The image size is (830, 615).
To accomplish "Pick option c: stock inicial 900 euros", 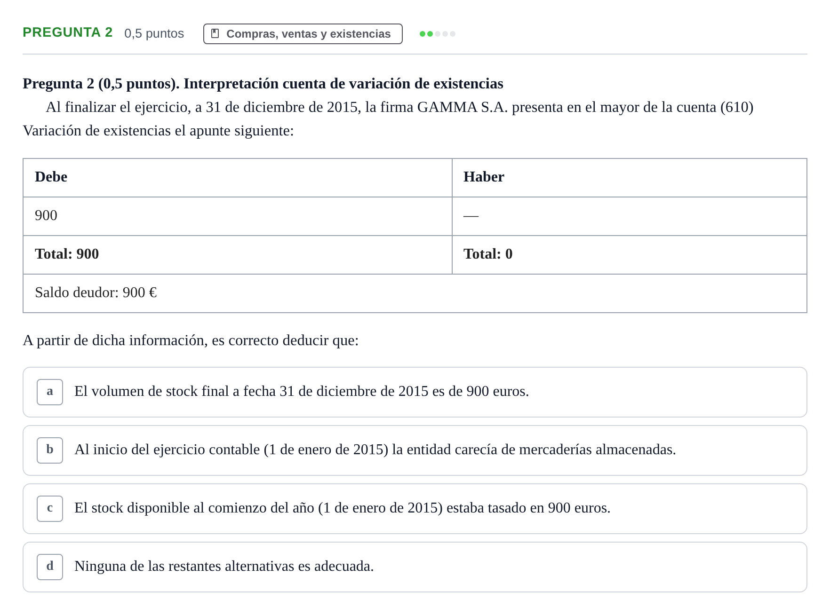I will pos(415,509).
